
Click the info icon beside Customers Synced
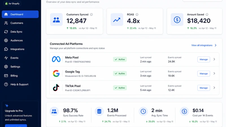click(91, 15)
